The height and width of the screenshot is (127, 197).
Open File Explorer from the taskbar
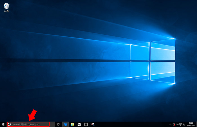[72, 124]
